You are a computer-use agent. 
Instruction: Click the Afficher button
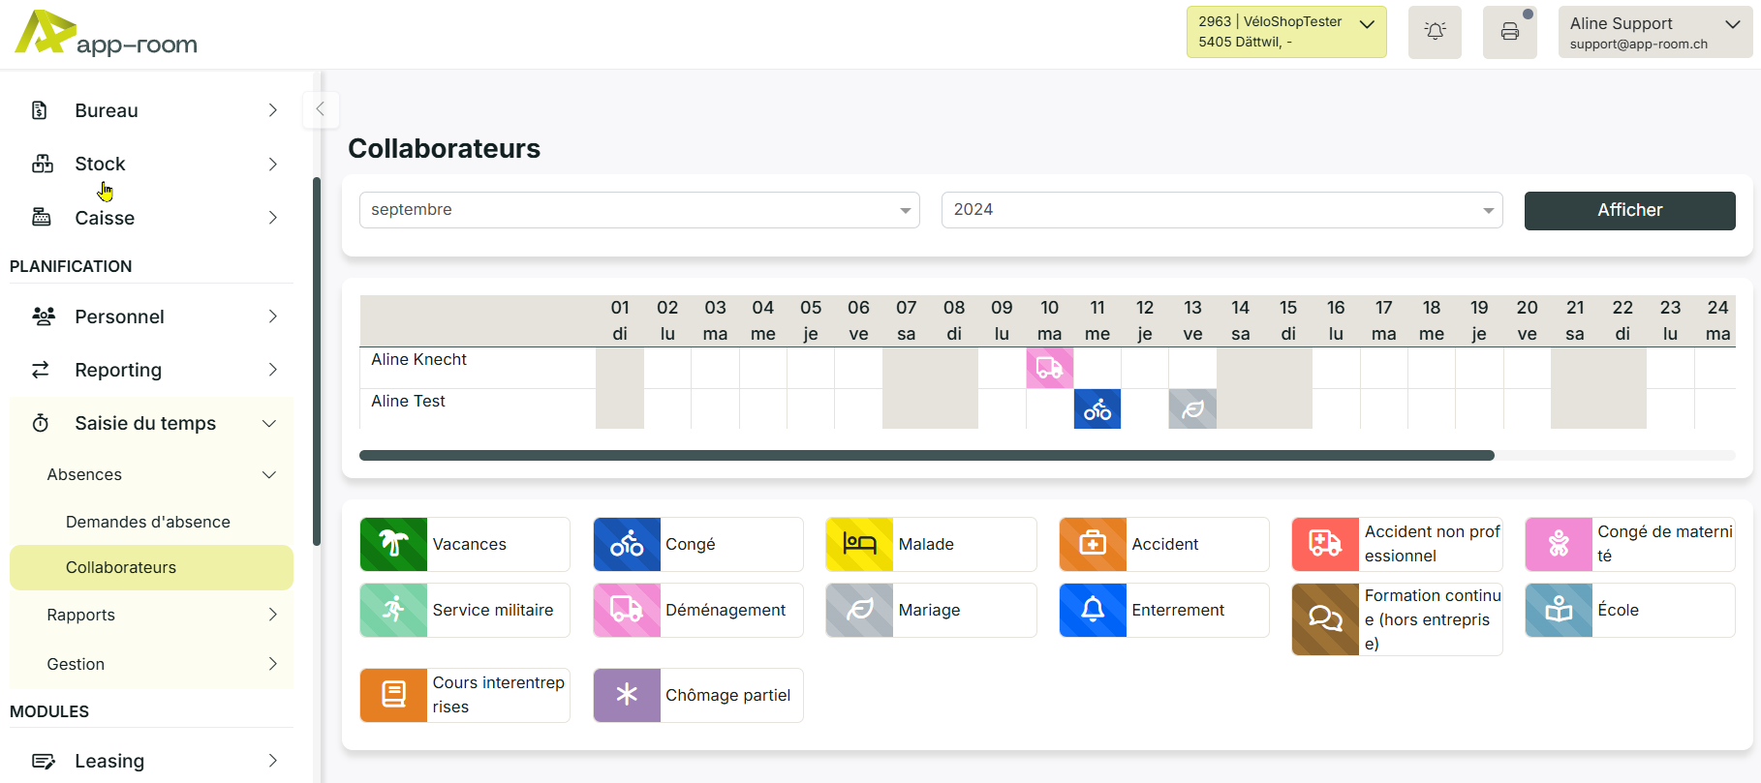tap(1629, 210)
